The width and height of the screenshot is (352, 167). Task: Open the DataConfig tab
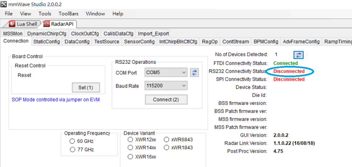[x=77, y=42]
